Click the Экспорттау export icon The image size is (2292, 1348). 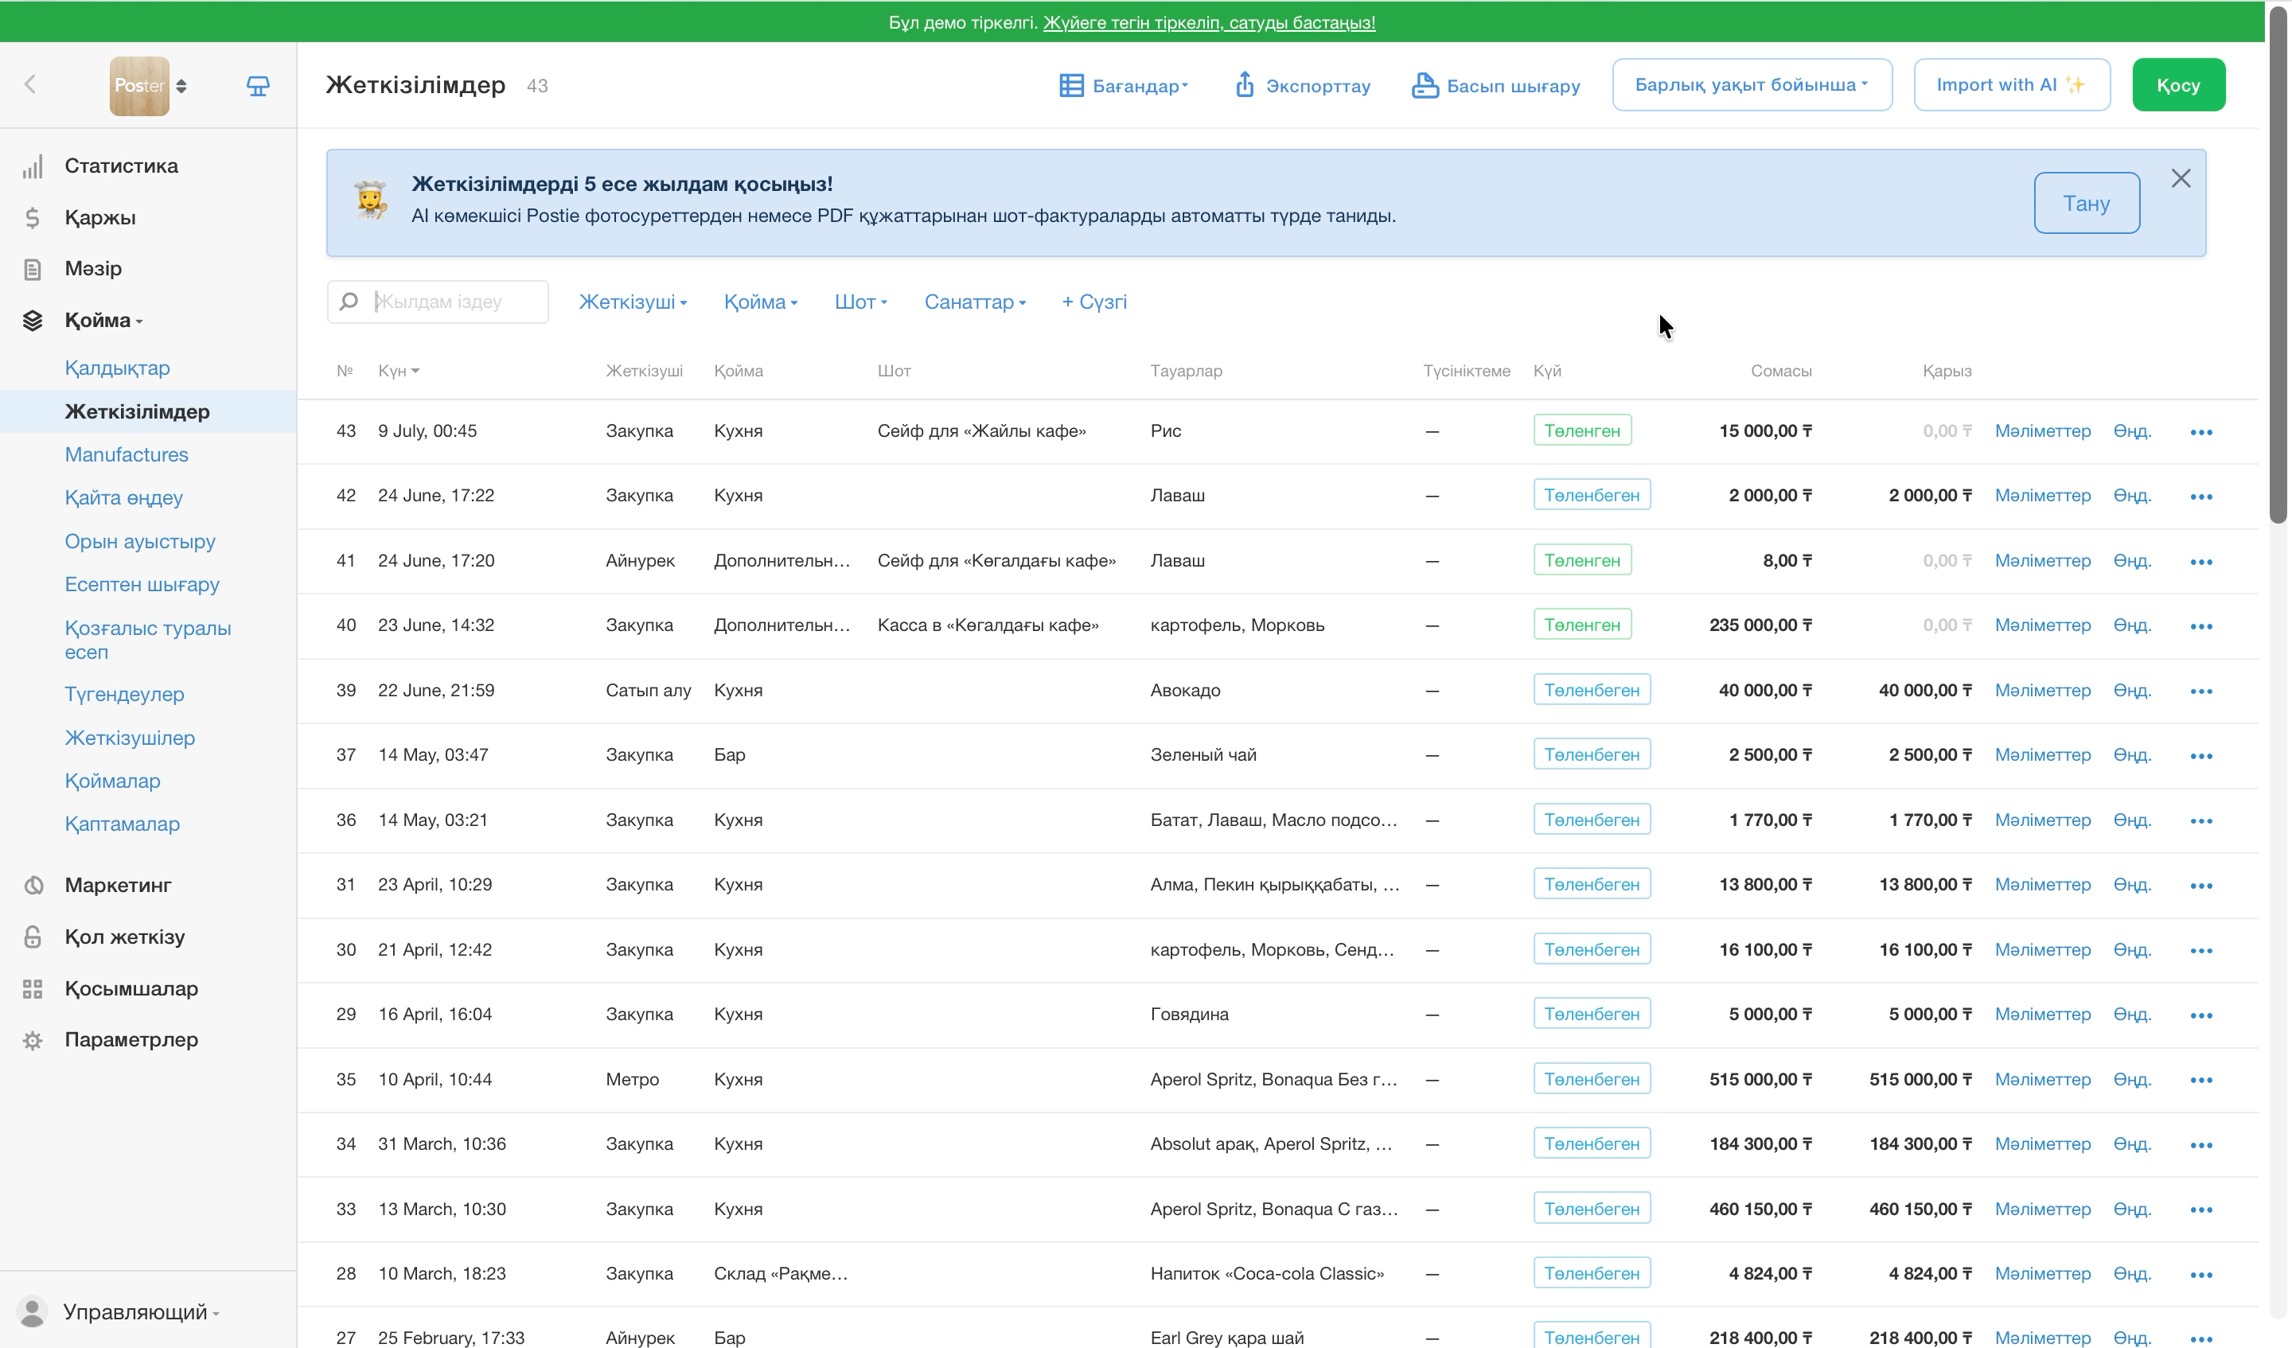1244,84
